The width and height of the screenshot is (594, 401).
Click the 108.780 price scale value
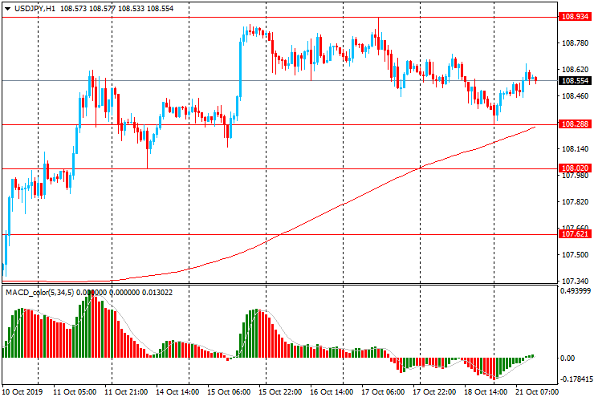click(x=575, y=43)
